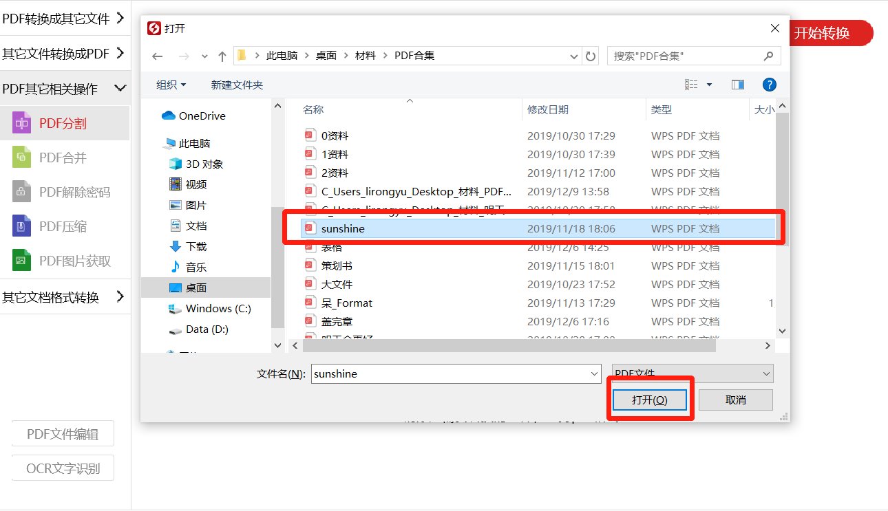
Task: Navigate back using the back arrow
Action: pos(158,56)
